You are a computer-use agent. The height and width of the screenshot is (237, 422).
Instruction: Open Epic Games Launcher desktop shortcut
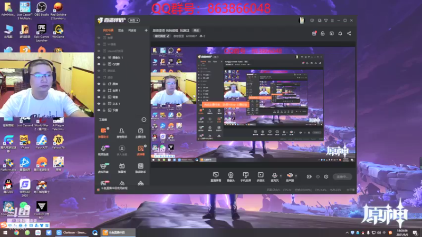coord(42,33)
